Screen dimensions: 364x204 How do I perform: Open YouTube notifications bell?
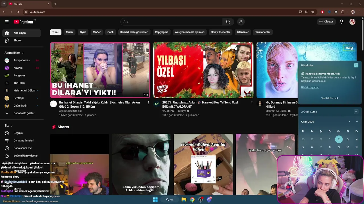(x=342, y=22)
